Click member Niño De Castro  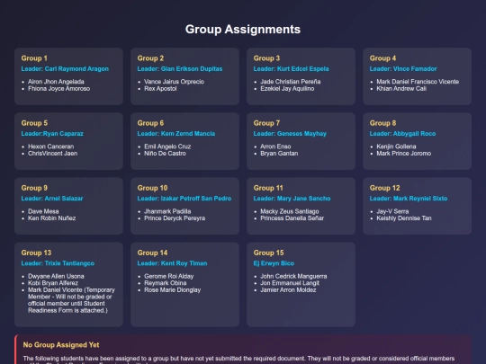click(x=165, y=153)
